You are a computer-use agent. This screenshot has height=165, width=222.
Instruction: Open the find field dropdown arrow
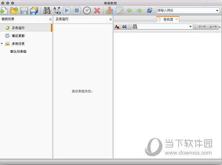pyautogui.click(x=191, y=27)
